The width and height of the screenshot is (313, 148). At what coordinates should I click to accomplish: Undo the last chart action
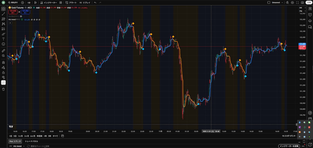95,3
